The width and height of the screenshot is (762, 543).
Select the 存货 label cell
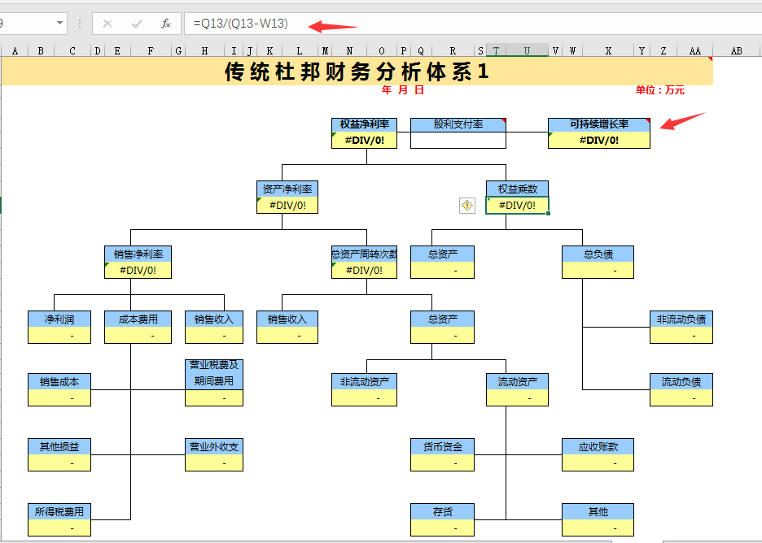(442, 512)
